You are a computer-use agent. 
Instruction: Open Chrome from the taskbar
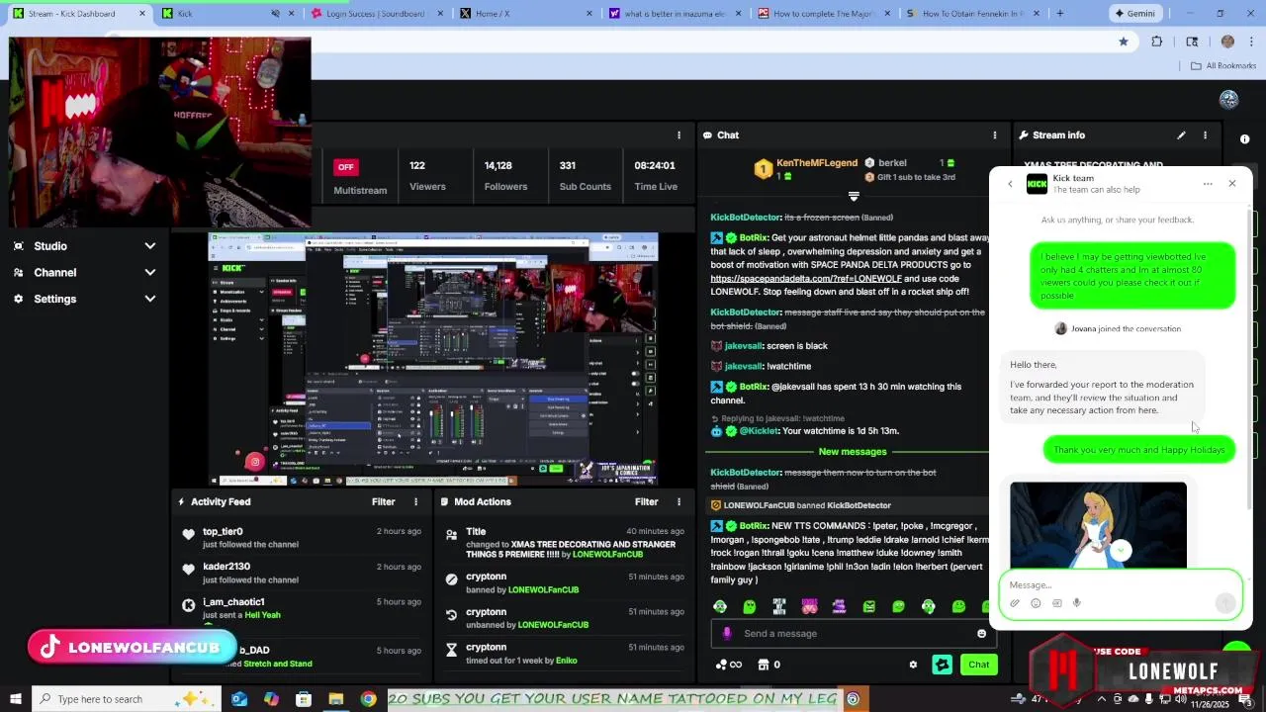(x=368, y=699)
